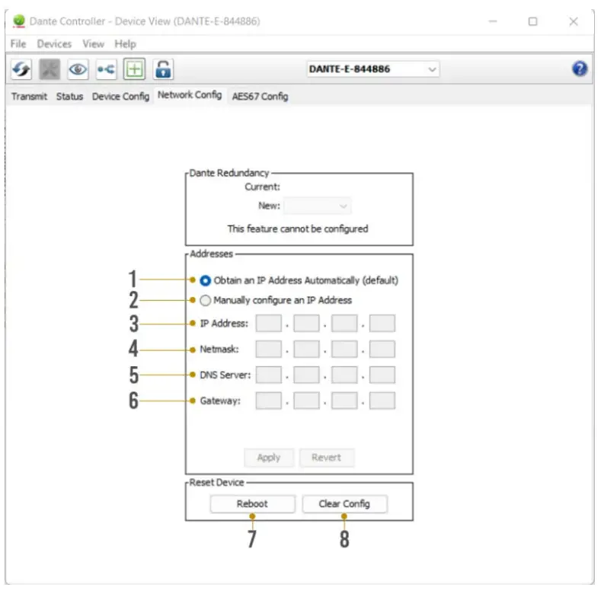Image resolution: width=604 pixels, height=597 pixels.
Task: Switch to the Status tab
Action: (x=70, y=96)
